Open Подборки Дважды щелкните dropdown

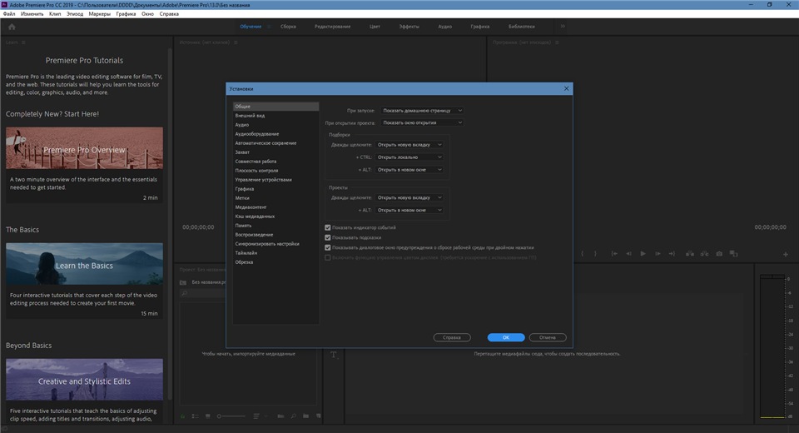409,145
